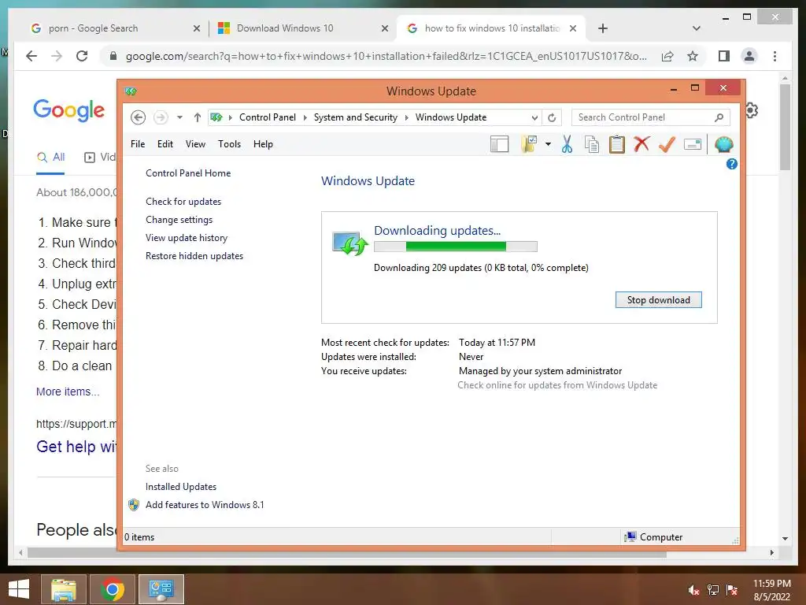The width and height of the screenshot is (806, 605).
Task: Click Chrome back arrow
Action: pyautogui.click(x=31, y=56)
